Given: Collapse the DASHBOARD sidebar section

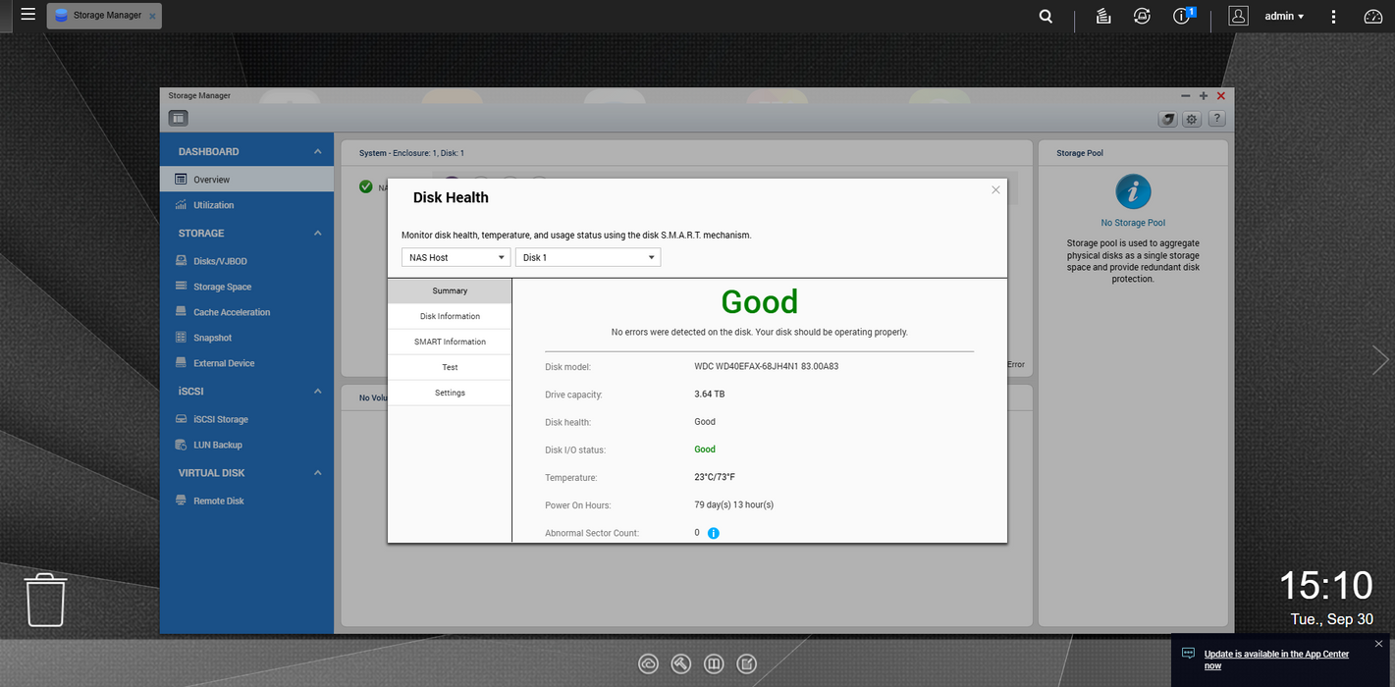Looking at the screenshot, I should pyautogui.click(x=317, y=152).
